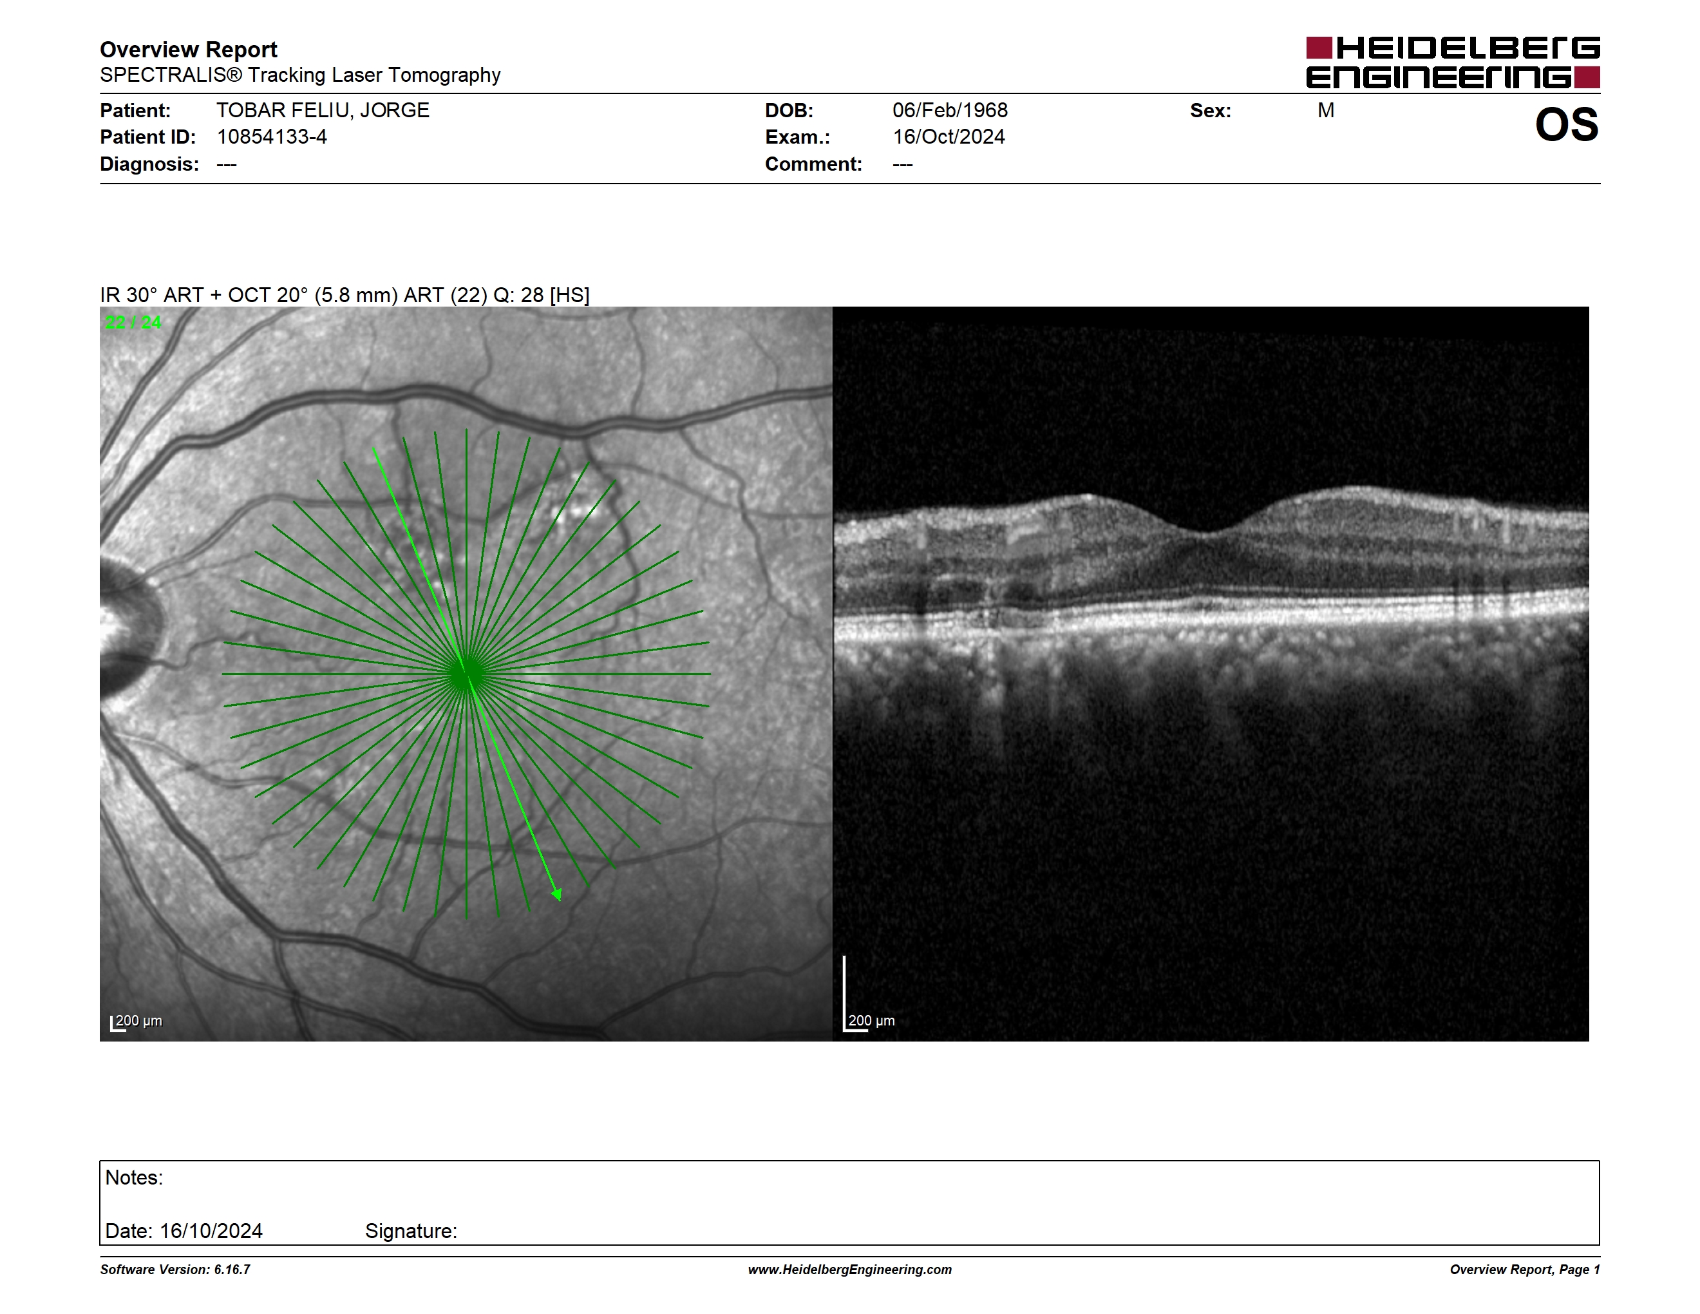Select the patient ID 10854133-4

(x=272, y=137)
